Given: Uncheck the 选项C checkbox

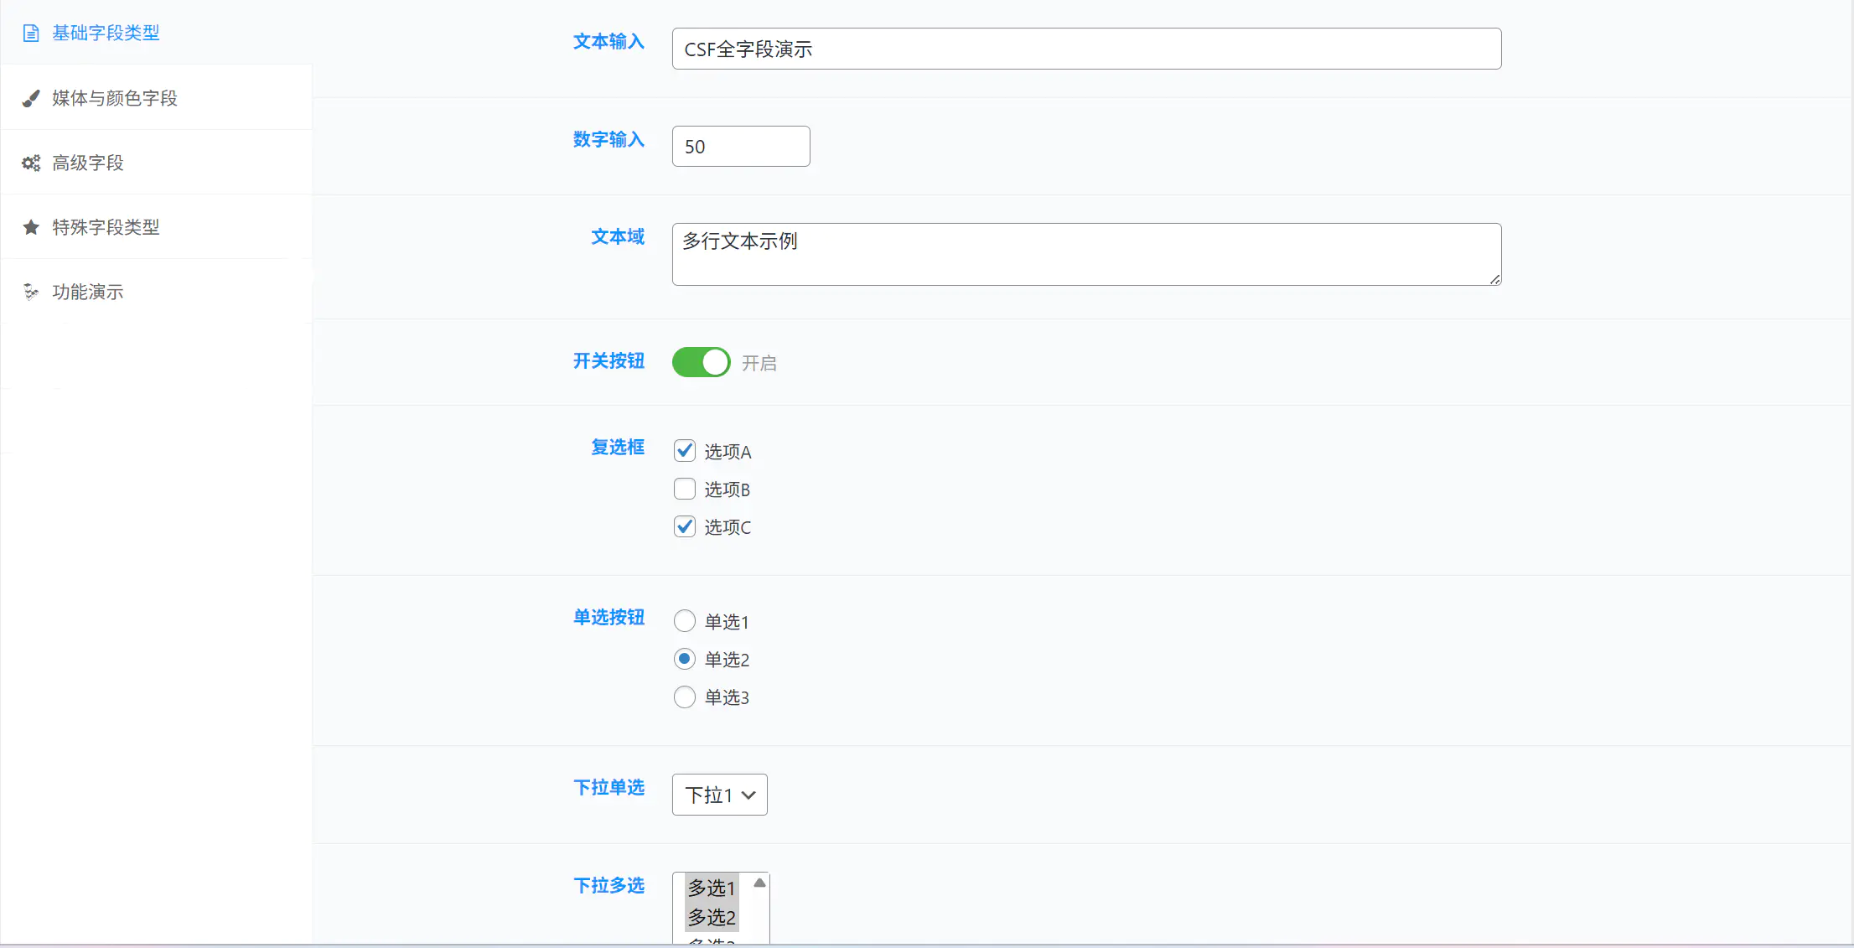Looking at the screenshot, I should 685,526.
